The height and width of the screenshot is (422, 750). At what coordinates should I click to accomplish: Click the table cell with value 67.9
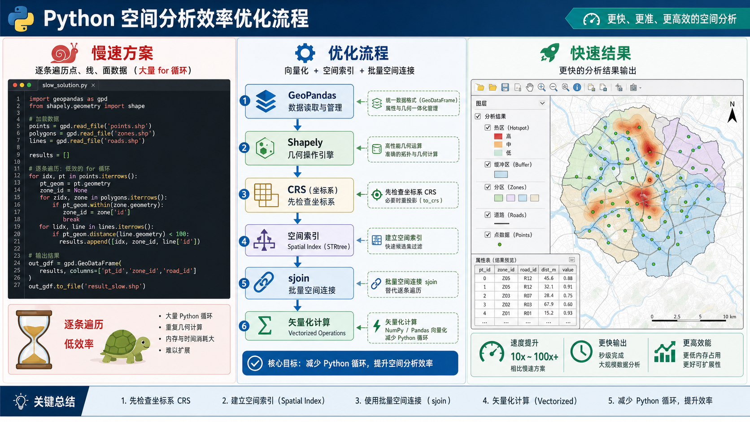click(x=549, y=304)
